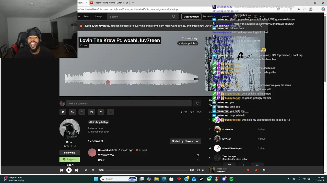The width and height of the screenshot is (327, 183).
Task: Open the header three-dots settings menu
Action: 262,17
